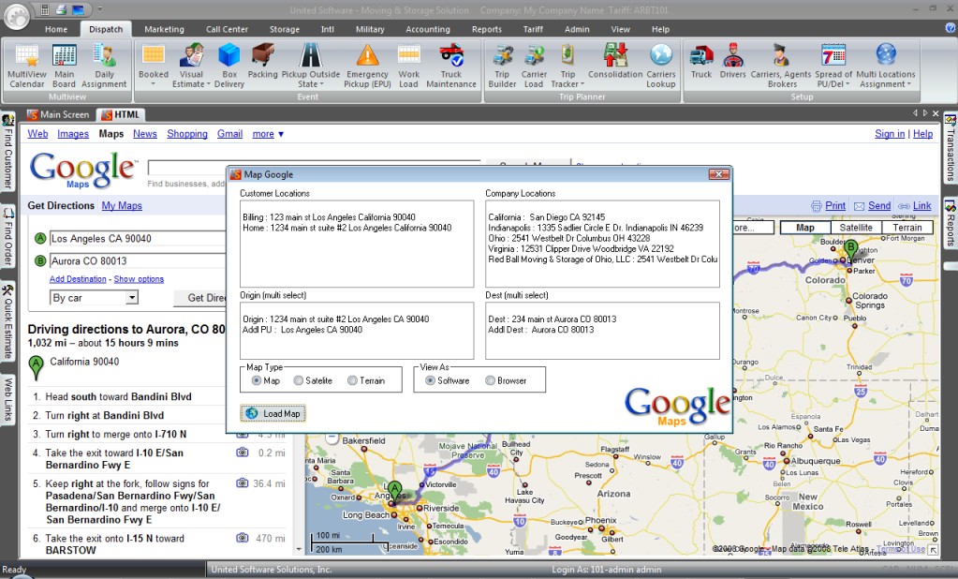Click the Load Map button

pyautogui.click(x=273, y=414)
